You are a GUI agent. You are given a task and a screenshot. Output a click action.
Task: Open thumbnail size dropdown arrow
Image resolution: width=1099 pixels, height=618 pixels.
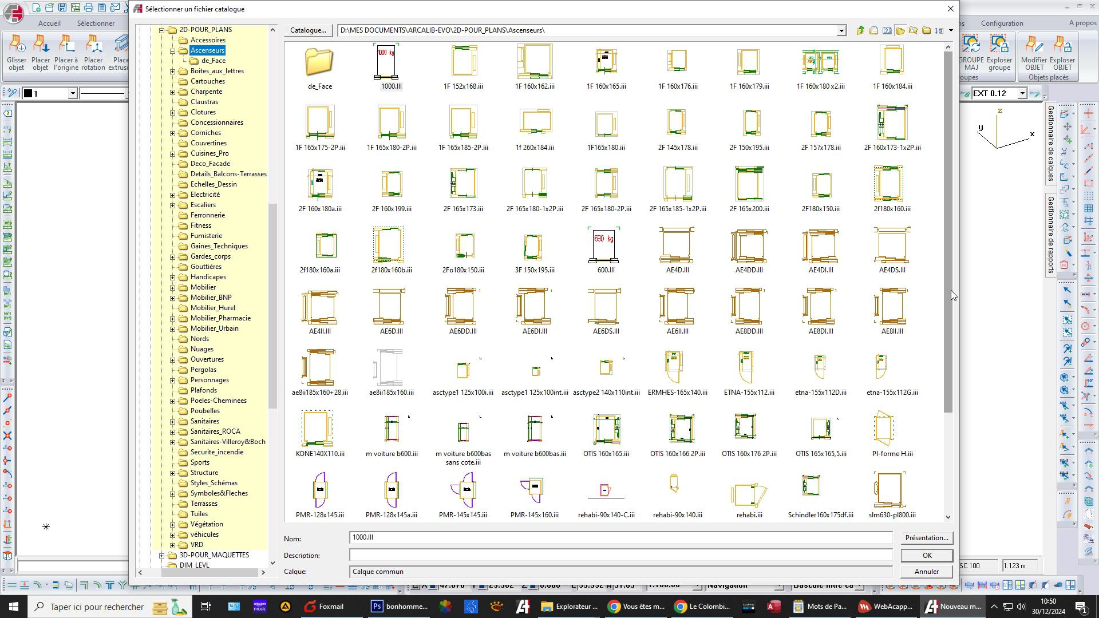coord(951,30)
